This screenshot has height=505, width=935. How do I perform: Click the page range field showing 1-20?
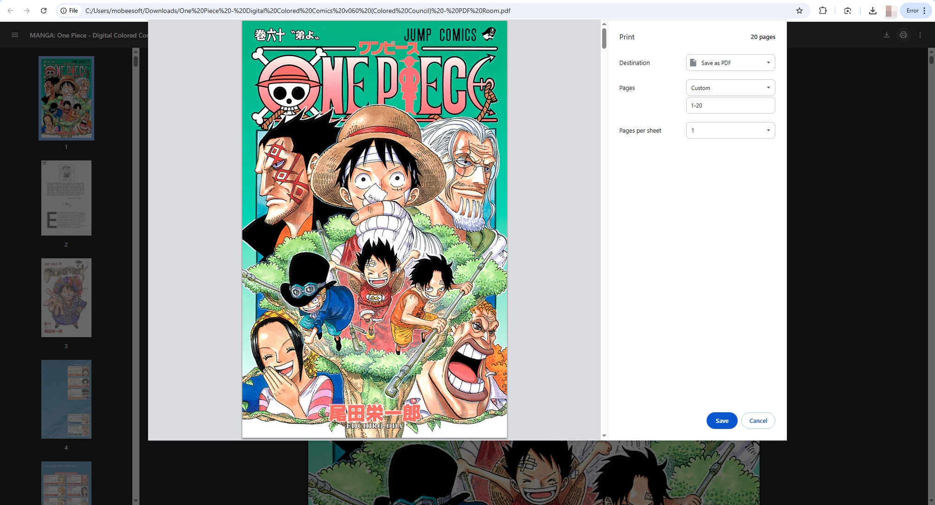[x=730, y=105]
